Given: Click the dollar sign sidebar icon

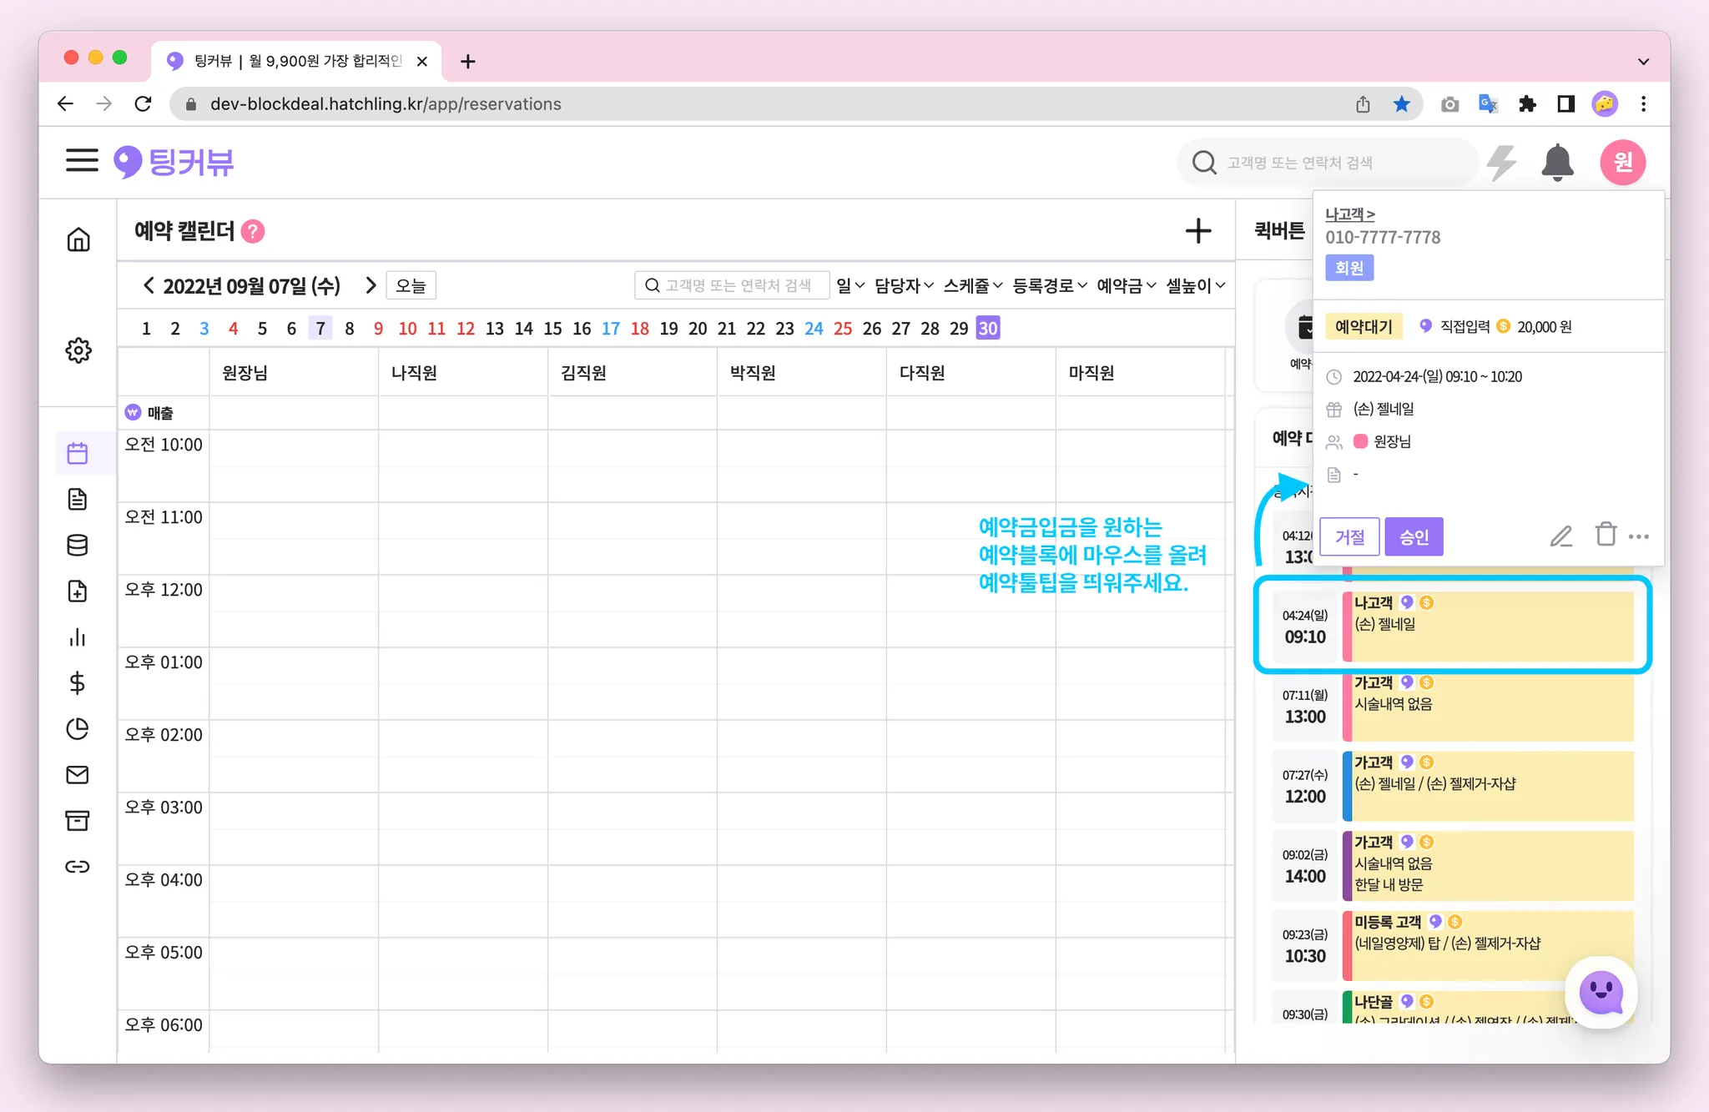Looking at the screenshot, I should click(x=78, y=683).
